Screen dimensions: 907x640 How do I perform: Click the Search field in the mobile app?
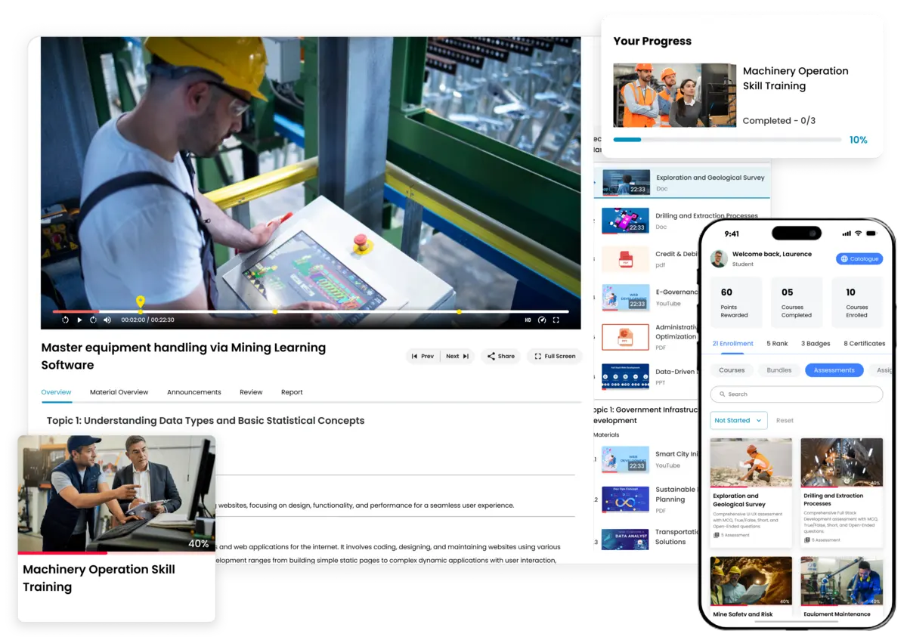(x=796, y=394)
